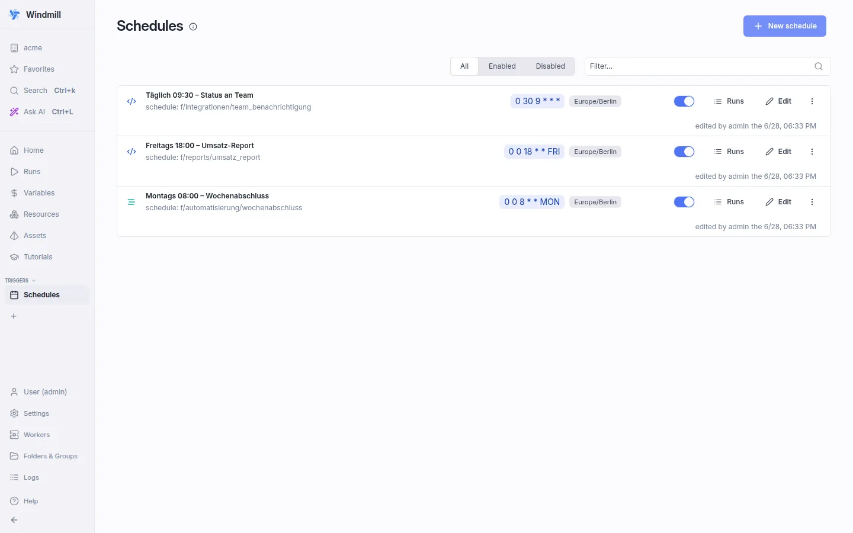Click flow icon for Montags 08:00 schedule

pyautogui.click(x=132, y=202)
